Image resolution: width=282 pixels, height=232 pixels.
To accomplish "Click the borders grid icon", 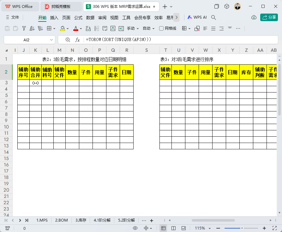I will [x=49, y=28].
